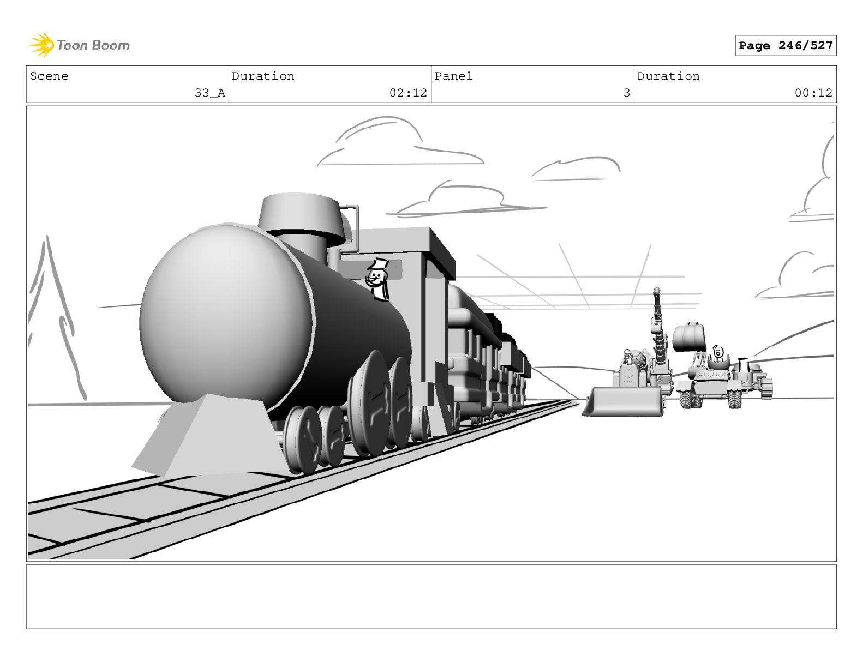
Task: Select the Scene label text
Action: coord(50,76)
